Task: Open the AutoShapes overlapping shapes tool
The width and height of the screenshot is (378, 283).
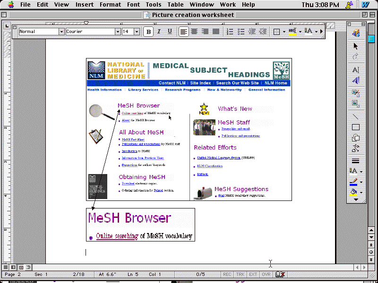Action: click(356, 138)
